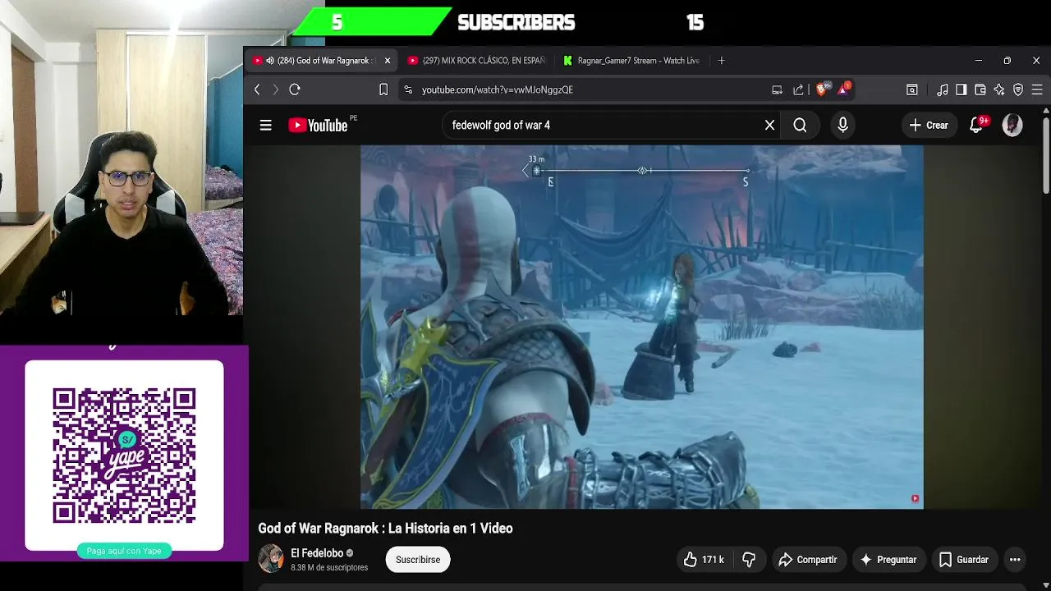
Task: Dislike the video with thumbs down
Action: pyautogui.click(x=749, y=560)
